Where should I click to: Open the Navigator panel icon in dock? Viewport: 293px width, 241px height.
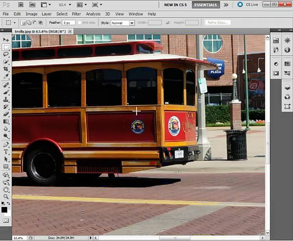(287, 41)
